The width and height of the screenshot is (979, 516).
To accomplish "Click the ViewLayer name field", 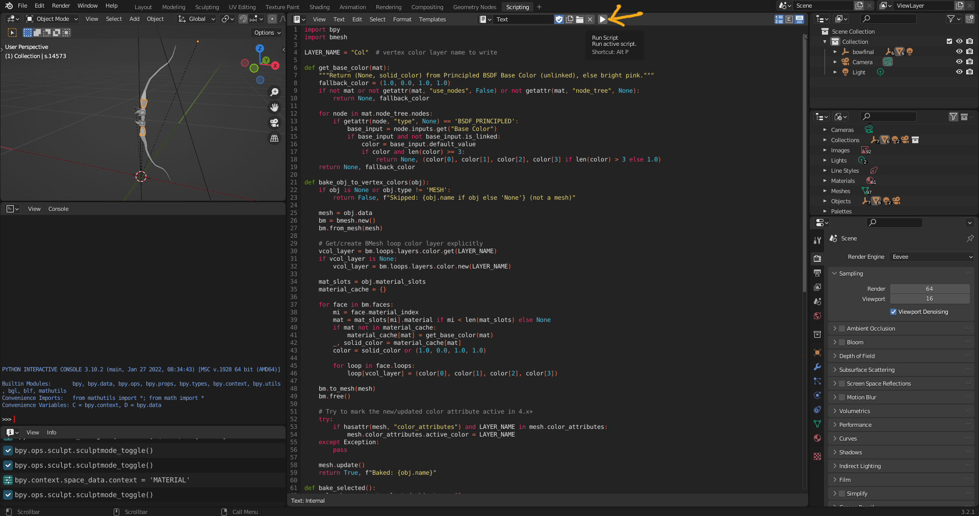I will pos(923,6).
